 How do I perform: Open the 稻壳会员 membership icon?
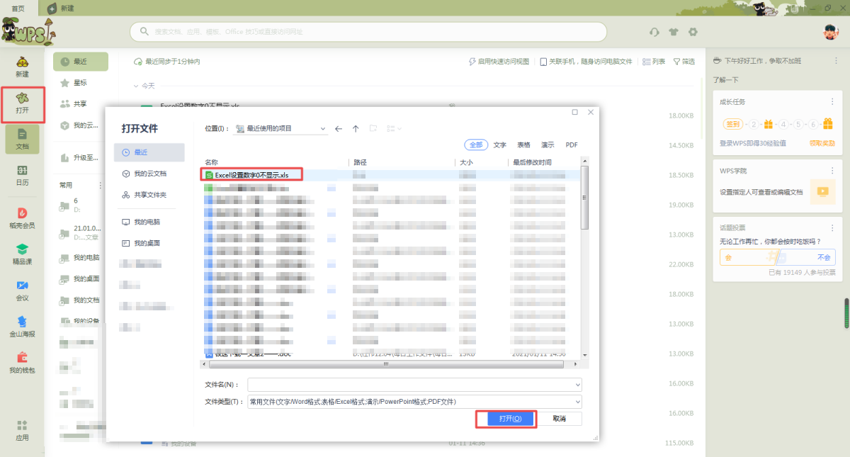22,218
